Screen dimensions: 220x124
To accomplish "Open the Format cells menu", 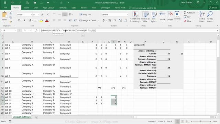I will coord(177,17).
